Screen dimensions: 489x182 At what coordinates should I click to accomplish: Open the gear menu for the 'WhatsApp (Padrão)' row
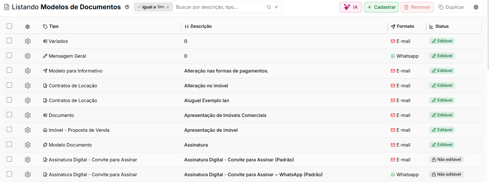[x=28, y=175]
